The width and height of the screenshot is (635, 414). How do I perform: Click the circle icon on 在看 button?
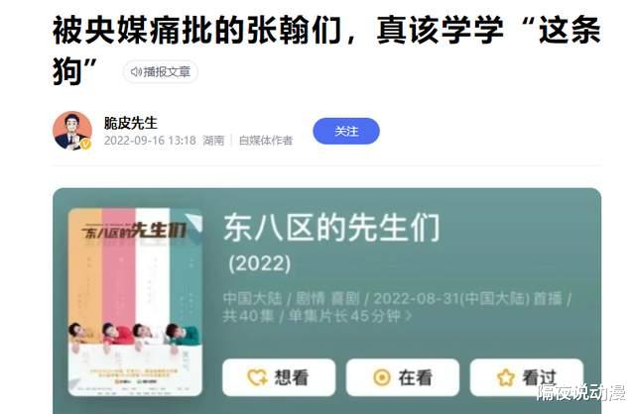pyautogui.click(x=381, y=377)
